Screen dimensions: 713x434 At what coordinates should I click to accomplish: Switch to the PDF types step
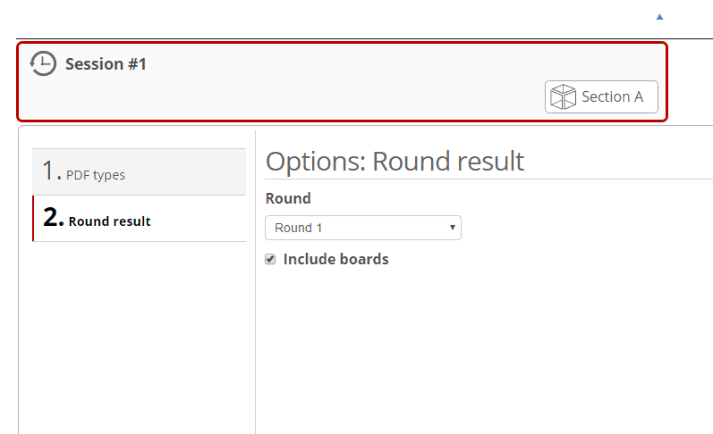point(96,175)
